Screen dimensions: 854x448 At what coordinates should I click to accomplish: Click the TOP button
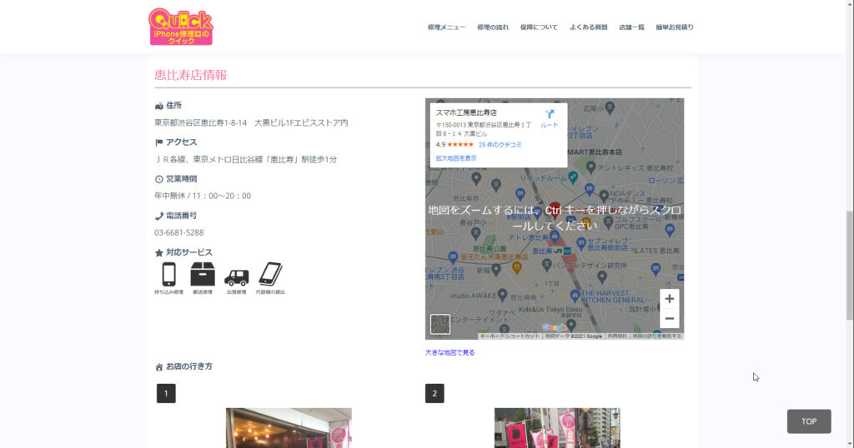809,421
